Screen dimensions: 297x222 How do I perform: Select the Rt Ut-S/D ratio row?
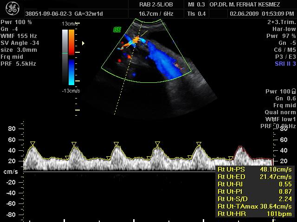[254, 199]
